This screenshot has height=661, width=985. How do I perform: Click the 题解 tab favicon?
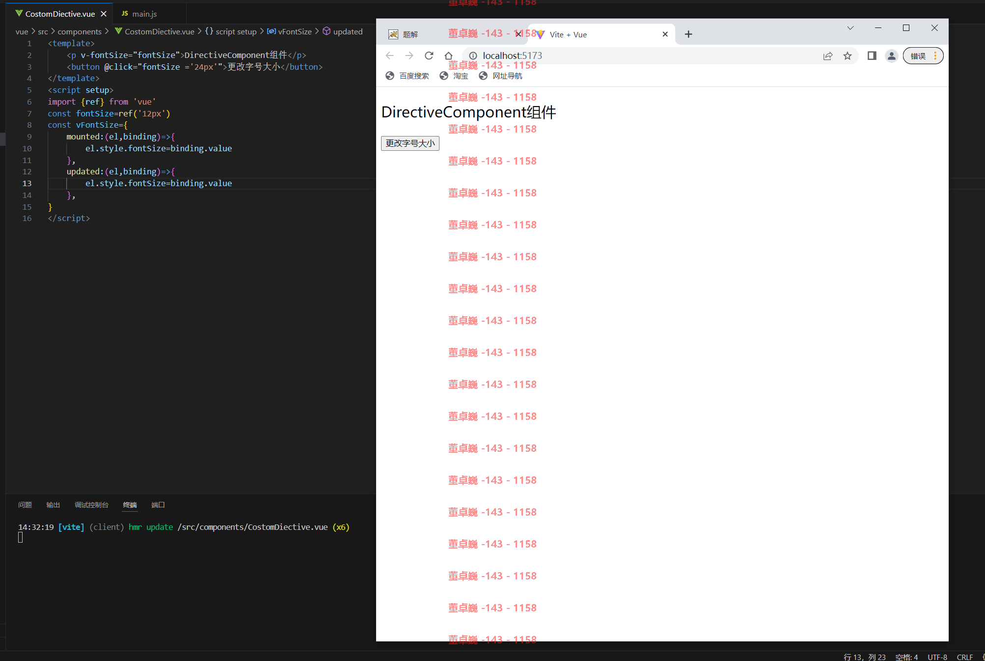[393, 34]
